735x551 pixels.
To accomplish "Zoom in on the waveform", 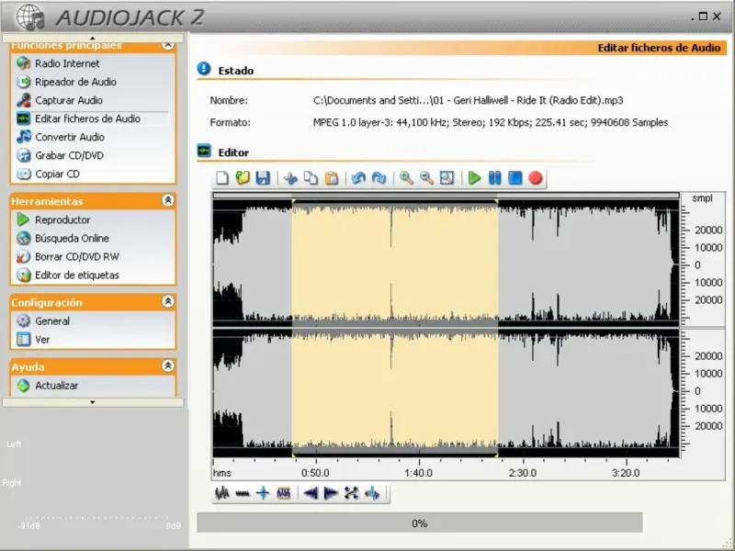I will tap(406, 178).
